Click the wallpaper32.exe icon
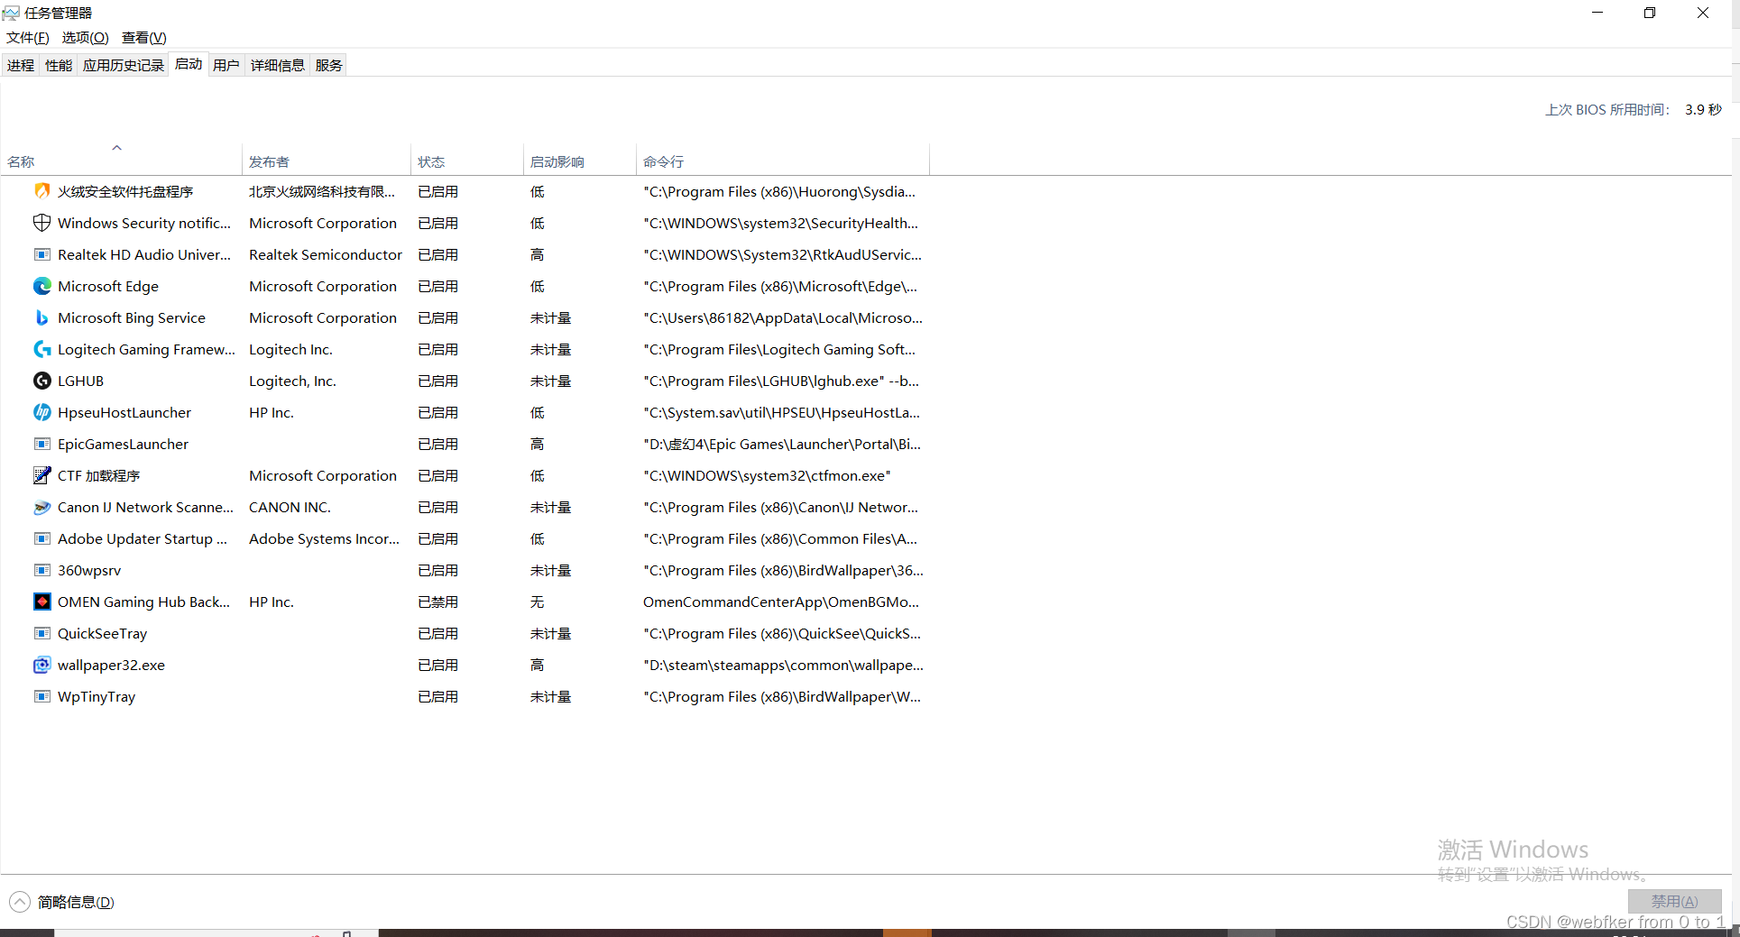This screenshot has height=937, width=1740. [41, 665]
